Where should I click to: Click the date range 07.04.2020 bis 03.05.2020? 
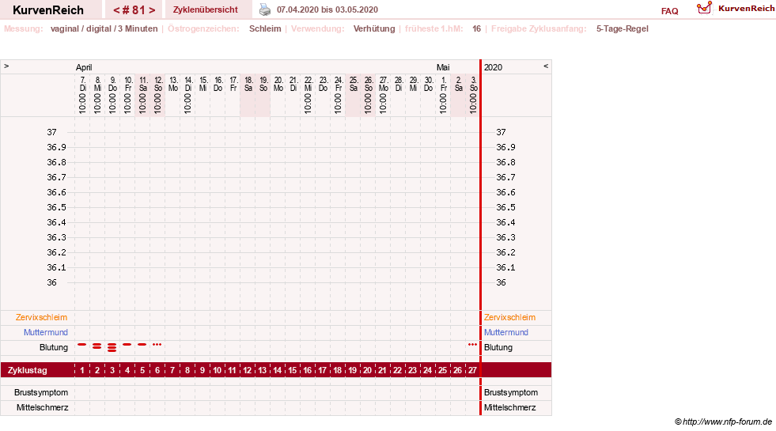coord(327,9)
